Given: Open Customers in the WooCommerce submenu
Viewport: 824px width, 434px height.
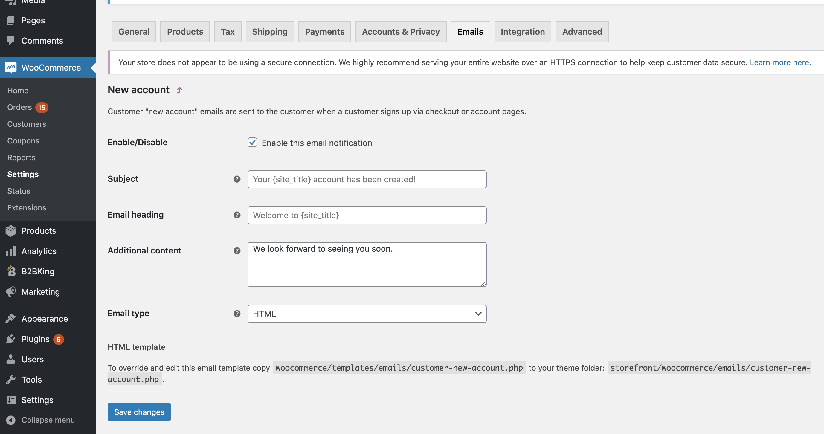Looking at the screenshot, I should pyautogui.click(x=27, y=124).
